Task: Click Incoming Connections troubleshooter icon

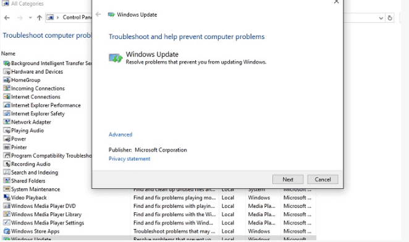Action: (x=7, y=89)
